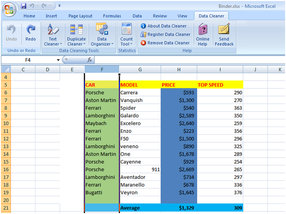Click the large Redo ribbon button
This screenshot has width=286, height=214.
click(x=31, y=33)
